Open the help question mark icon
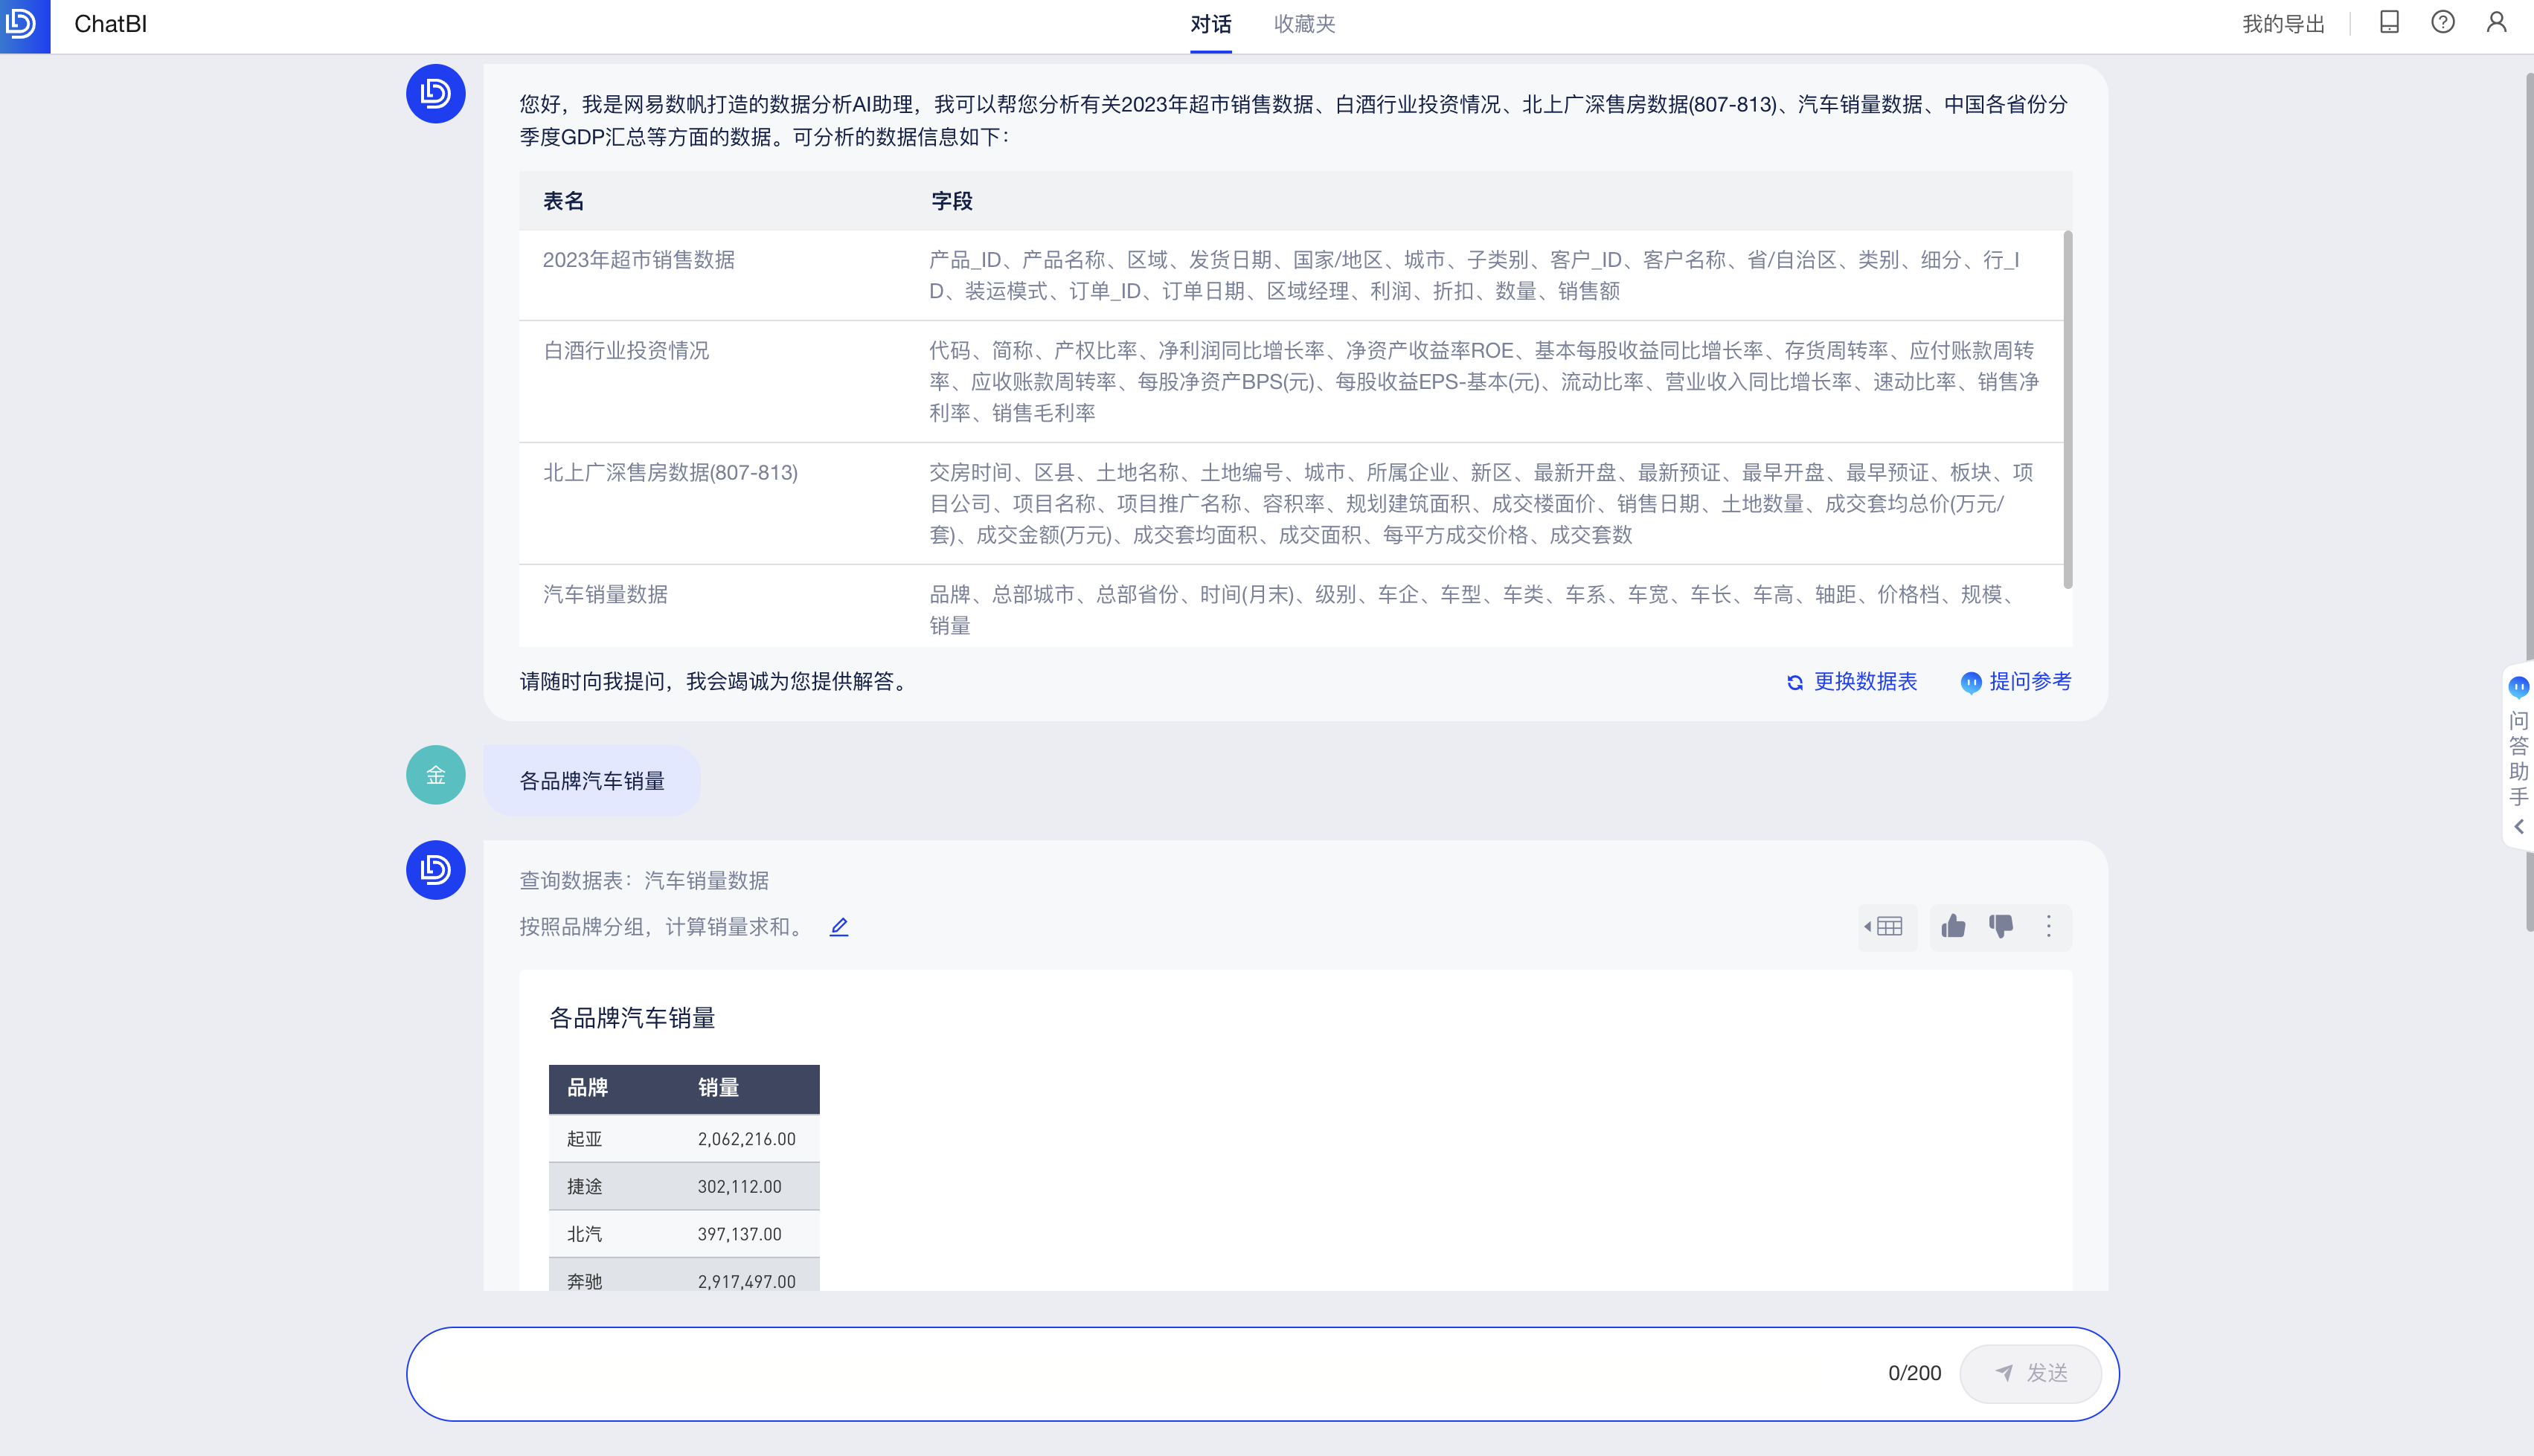The image size is (2534, 1456). click(2442, 23)
